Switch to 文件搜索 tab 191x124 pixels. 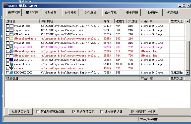[70, 13]
